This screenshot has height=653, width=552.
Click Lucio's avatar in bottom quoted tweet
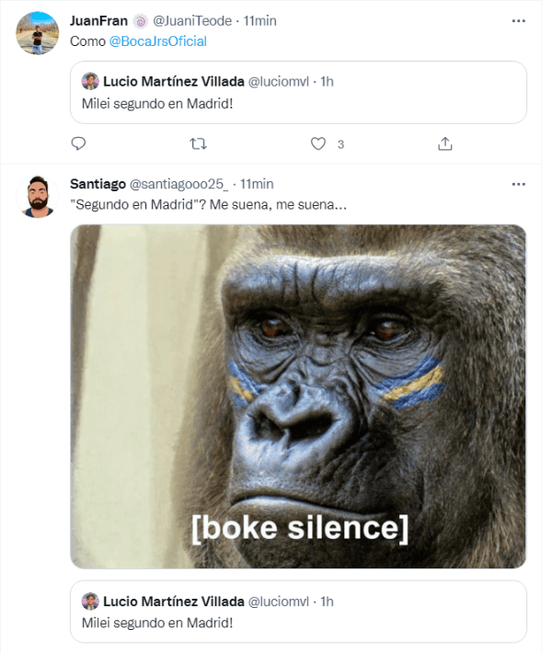click(x=90, y=601)
